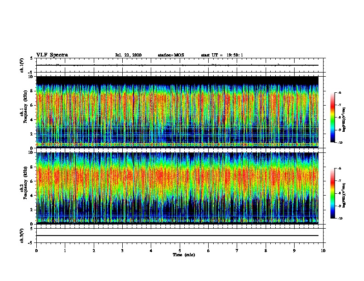This screenshot has width=364, height=281.
Task: Click the '-10' value on ch.2 color bar
Action: point(340,219)
